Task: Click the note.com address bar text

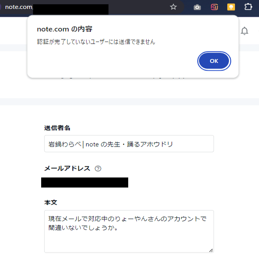Action: 19,7
